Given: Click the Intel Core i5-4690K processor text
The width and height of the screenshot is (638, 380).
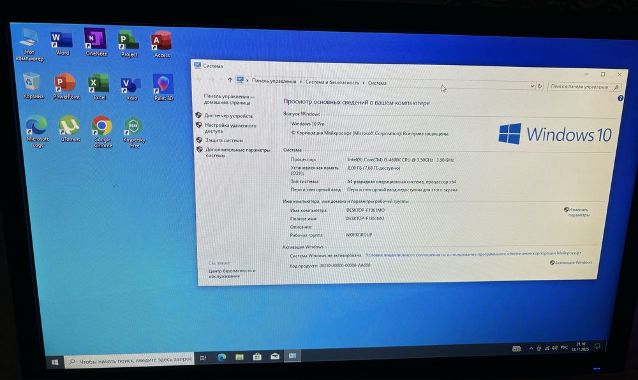Looking at the screenshot, I should coord(401,160).
